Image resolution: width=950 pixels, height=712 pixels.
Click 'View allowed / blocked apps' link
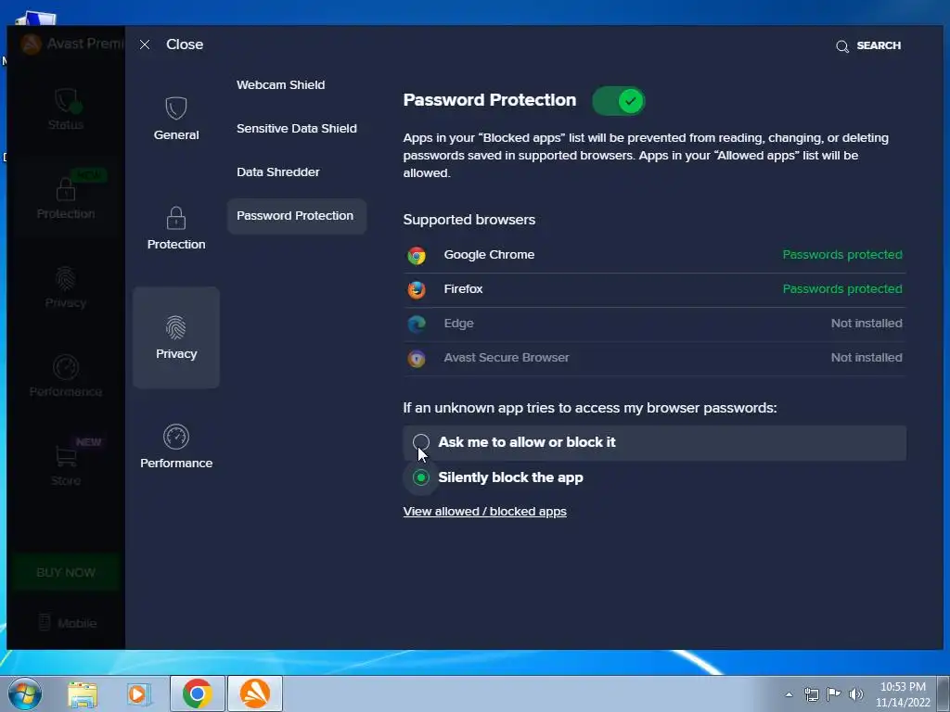point(484,512)
